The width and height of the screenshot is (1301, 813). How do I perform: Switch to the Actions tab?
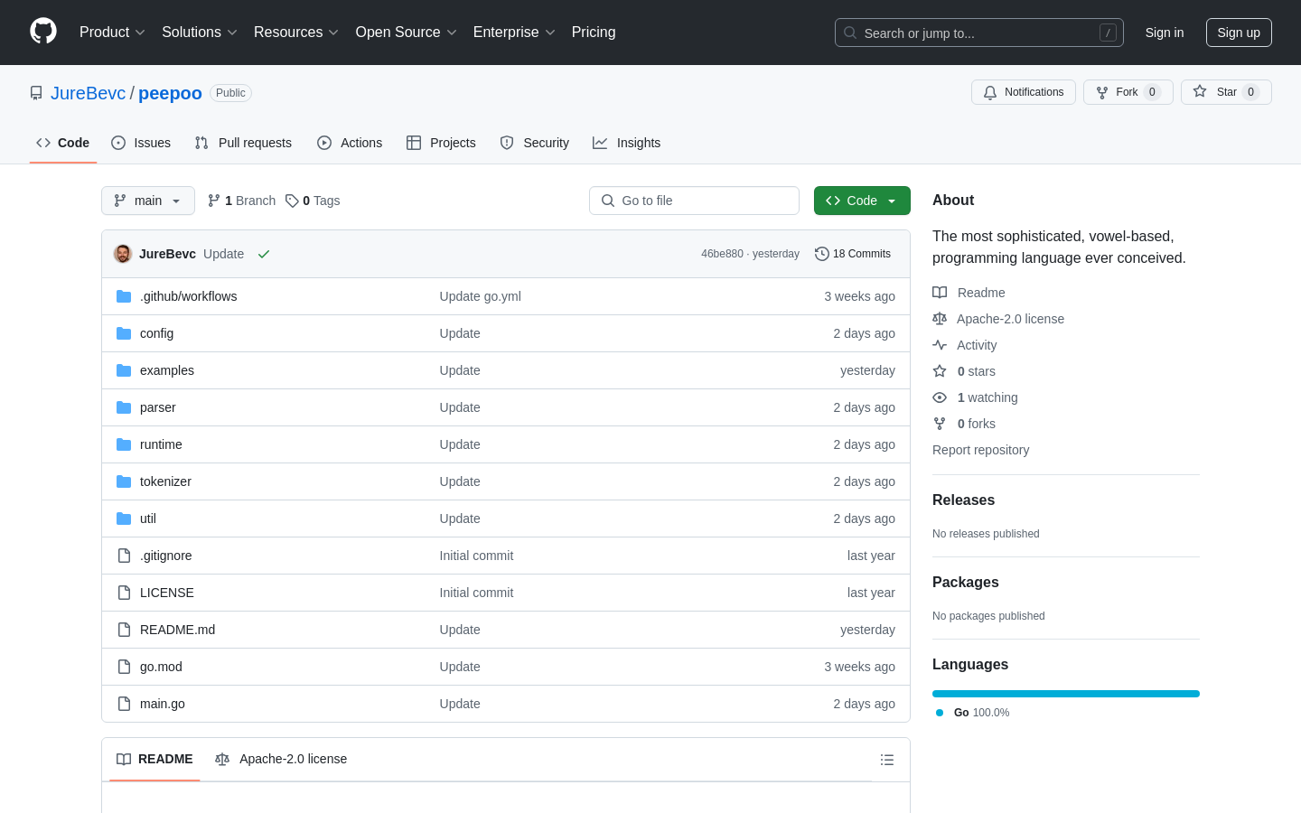pyautogui.click(x=350, y=143)
